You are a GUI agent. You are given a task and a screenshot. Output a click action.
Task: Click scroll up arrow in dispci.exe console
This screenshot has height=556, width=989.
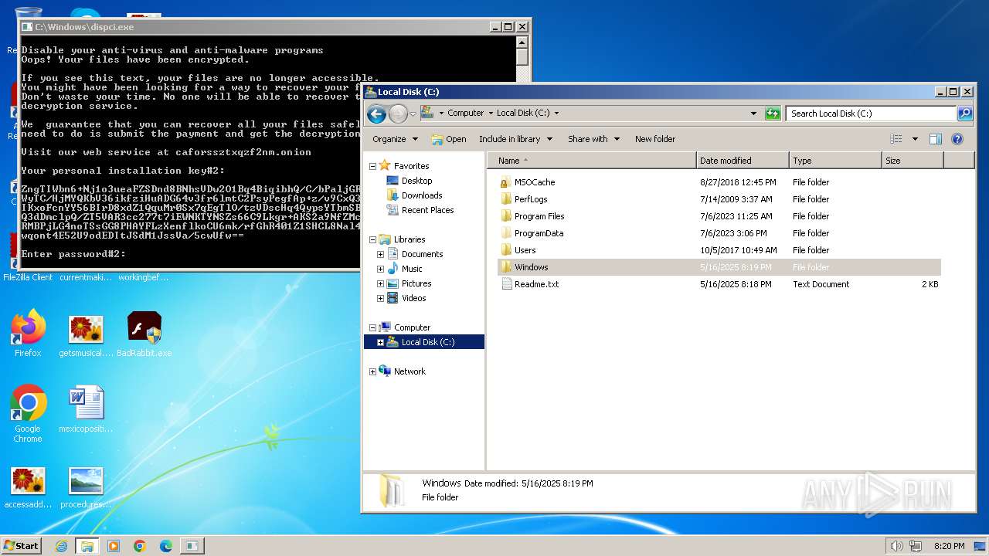click(x=522, y=42)
